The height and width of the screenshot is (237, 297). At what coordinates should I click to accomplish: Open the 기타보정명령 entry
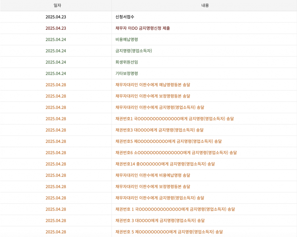[127, 74]
